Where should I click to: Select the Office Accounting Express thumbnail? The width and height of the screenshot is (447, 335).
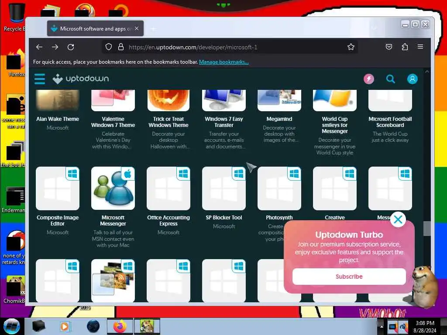168,188
